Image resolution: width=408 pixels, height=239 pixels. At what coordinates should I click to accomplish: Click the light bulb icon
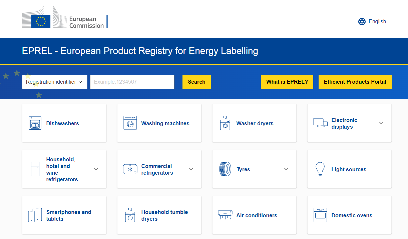320,169
